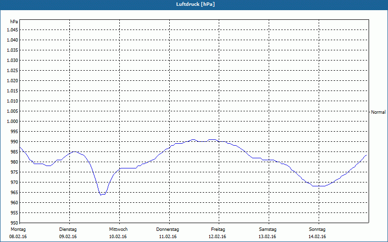Click the date 09.02.16
388x242 pixels.
coord(68,237)
